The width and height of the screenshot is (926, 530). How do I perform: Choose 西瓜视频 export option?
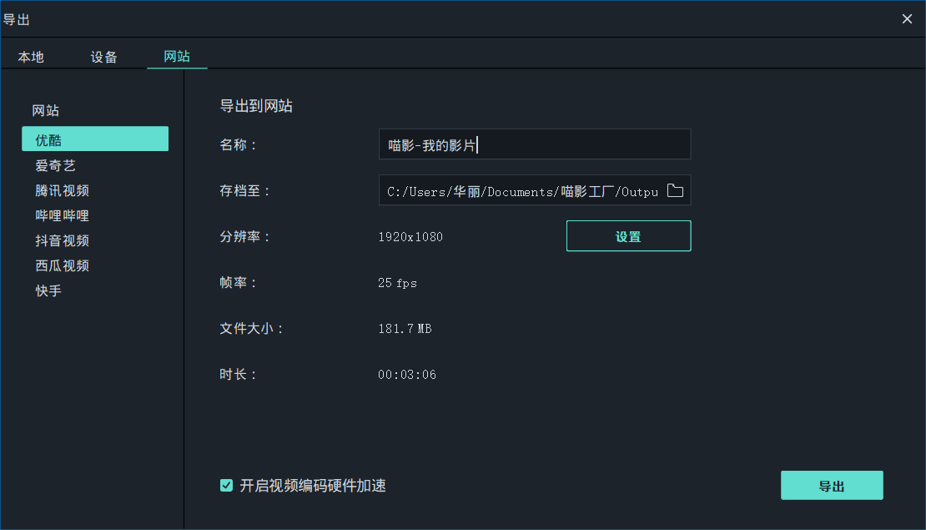63,265
